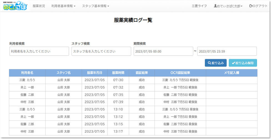Screen dimensions: 272x139
Task: Expand the 利用者基本情報 dropdown
Action: point(63,6)
